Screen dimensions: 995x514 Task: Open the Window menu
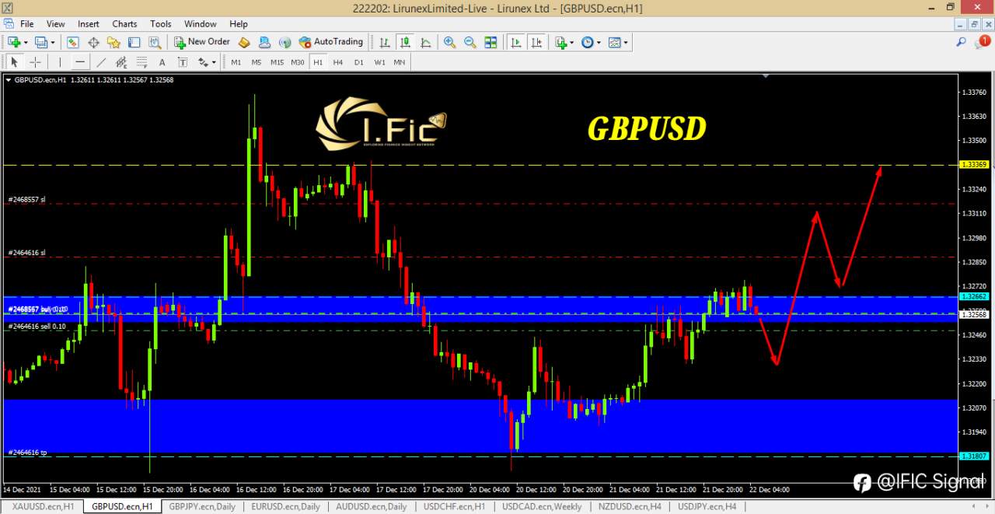tap(201, 24)
